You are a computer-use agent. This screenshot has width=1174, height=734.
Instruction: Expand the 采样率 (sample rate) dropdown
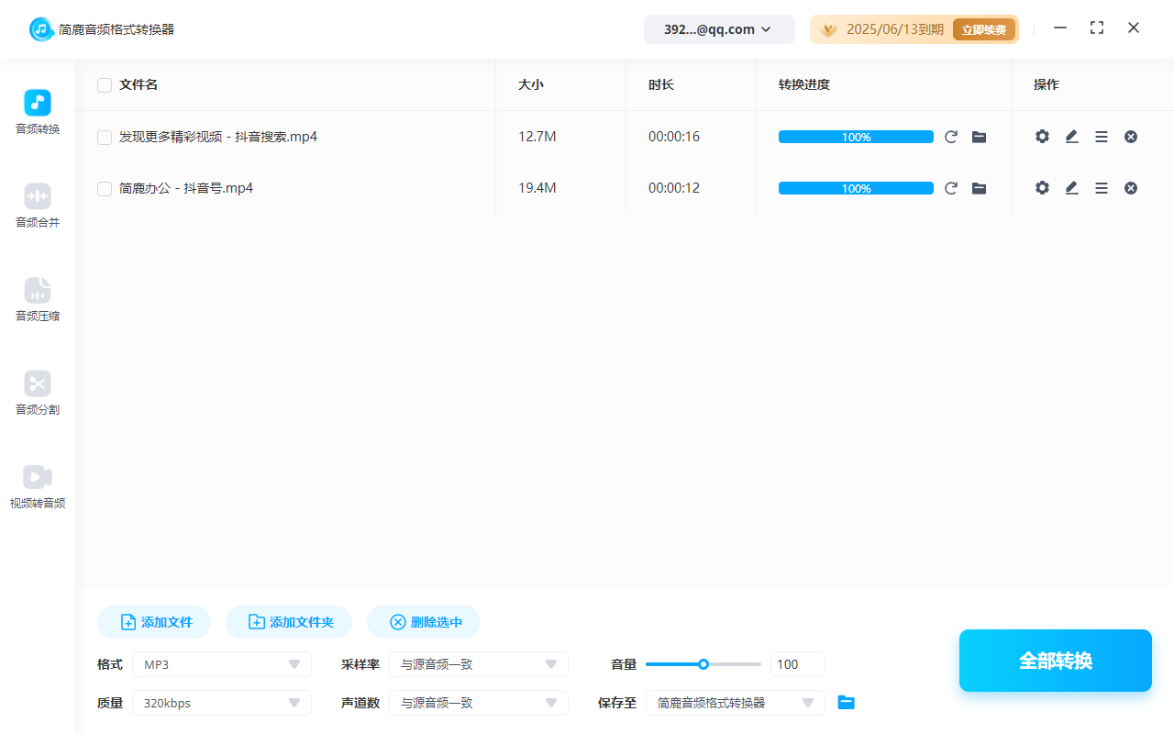pyautogui.click(x=478, y=663)
